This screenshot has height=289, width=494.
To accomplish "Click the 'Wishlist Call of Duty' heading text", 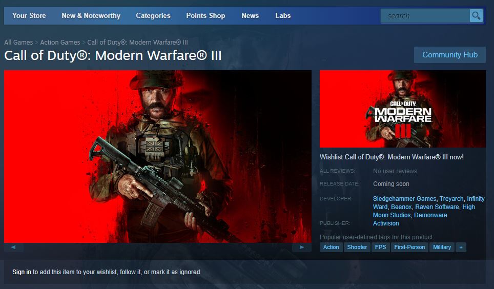I will coord(392,157).
